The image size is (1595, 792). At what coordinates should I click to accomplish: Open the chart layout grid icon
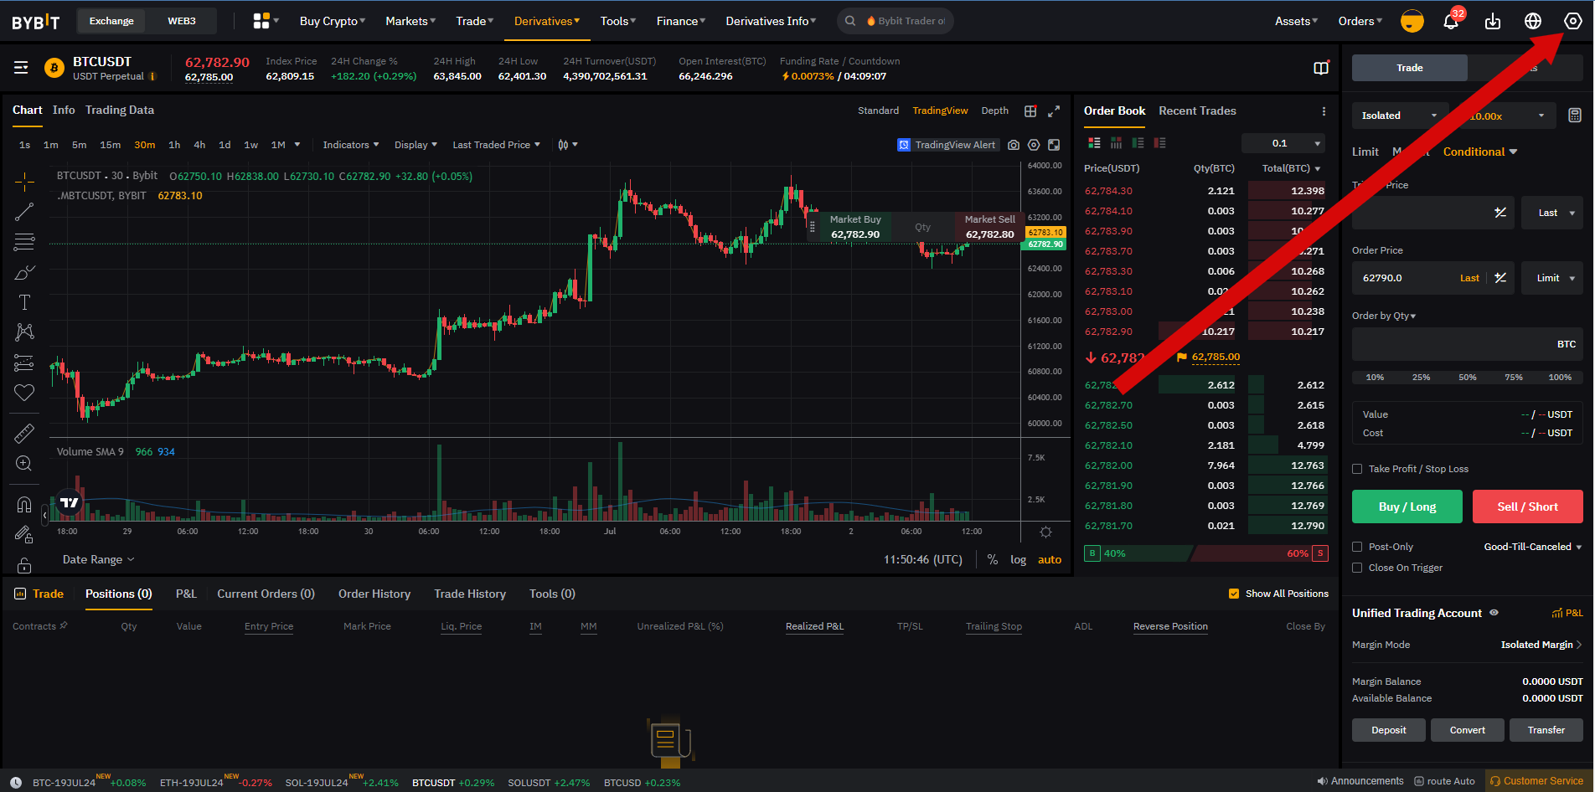point(1030,111)
